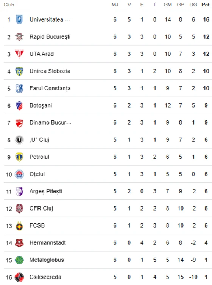This screenshot has width=212, height=285.
Task: Click the Rapid București crest icon
Action: tap(19, 37)
